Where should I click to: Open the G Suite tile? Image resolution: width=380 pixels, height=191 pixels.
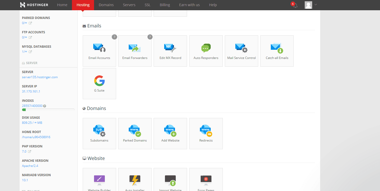click(99, 84)
